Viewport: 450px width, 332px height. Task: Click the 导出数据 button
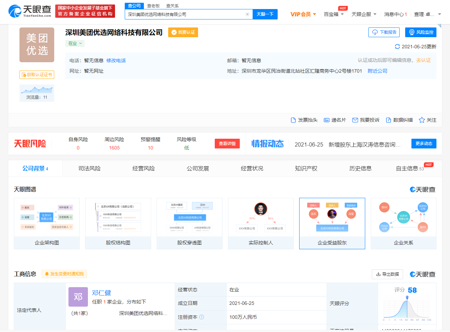pyautogui.click(x=387, y=274)
